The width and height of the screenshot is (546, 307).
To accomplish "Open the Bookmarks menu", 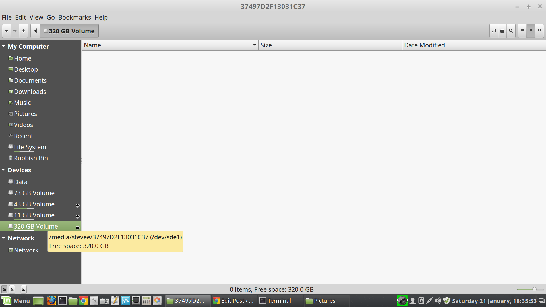I will click(75, 17).
